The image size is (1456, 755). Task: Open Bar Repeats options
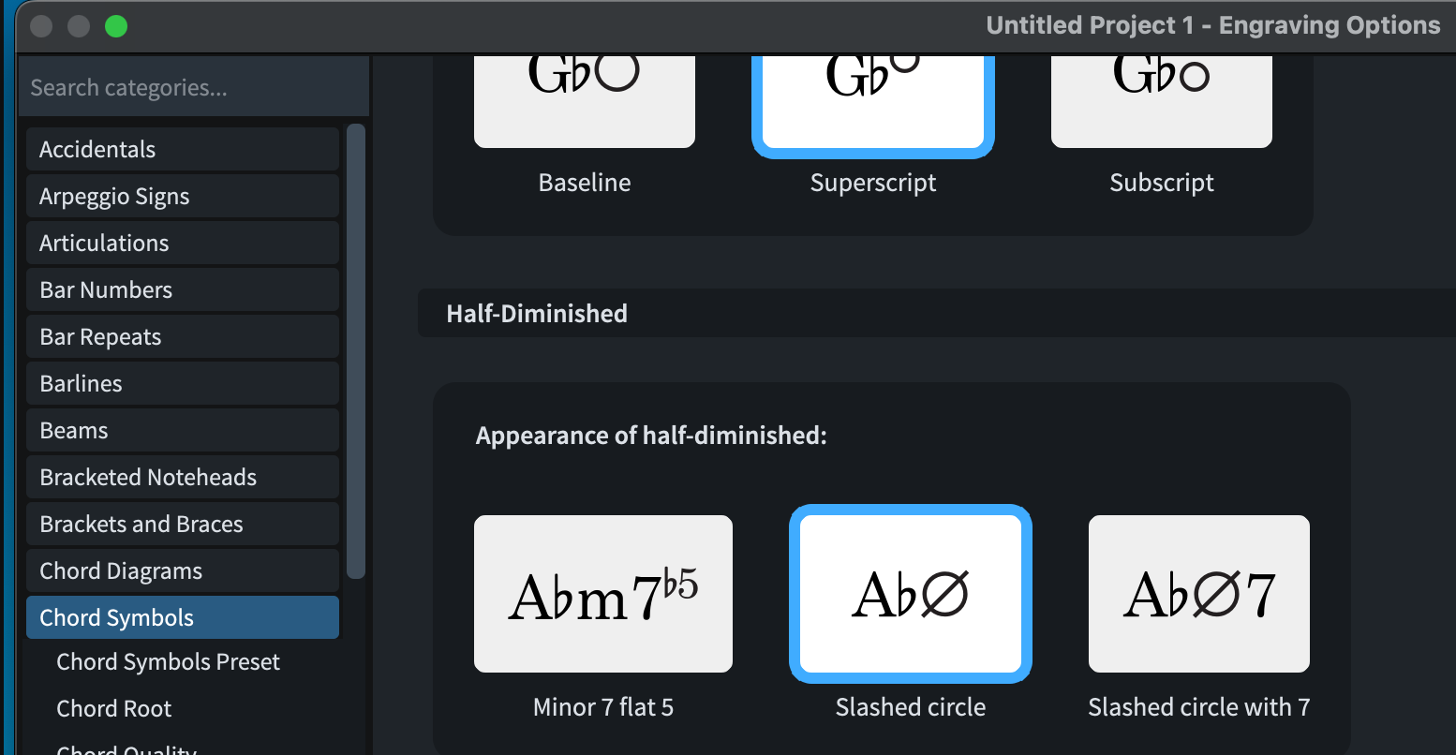(182, 337)
